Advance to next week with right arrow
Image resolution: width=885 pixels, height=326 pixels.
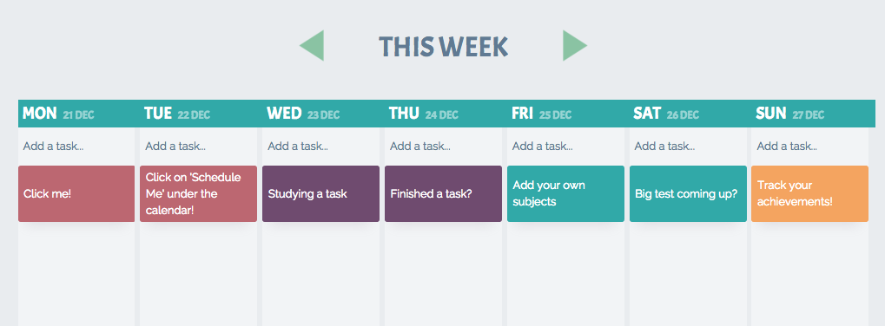(x=575, y=46)
